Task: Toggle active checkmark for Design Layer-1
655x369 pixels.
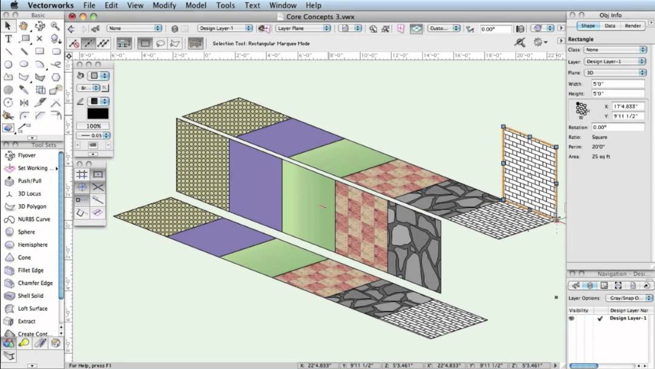Action: click(600, 319)
